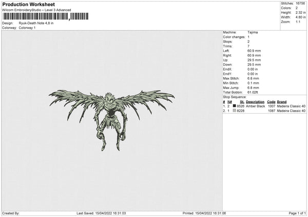Click the Color changes value 1

point(248,37)
